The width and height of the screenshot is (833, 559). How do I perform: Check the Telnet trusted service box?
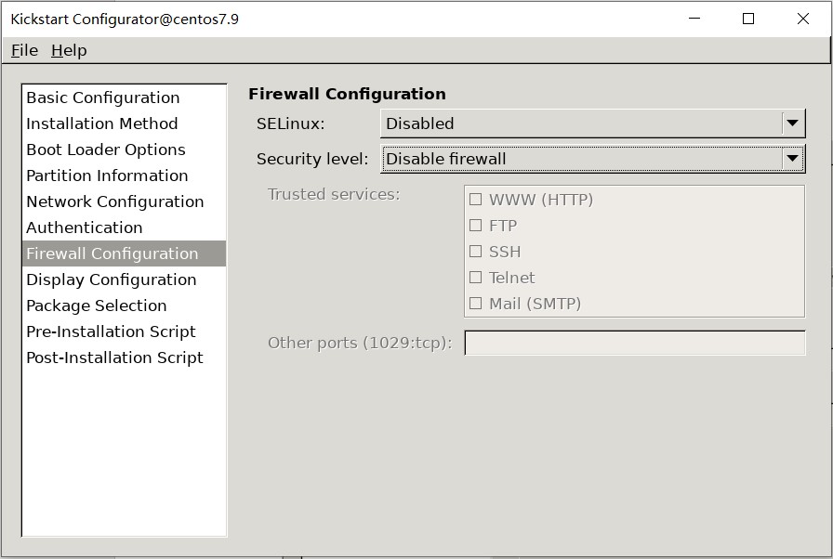[476, 278]
